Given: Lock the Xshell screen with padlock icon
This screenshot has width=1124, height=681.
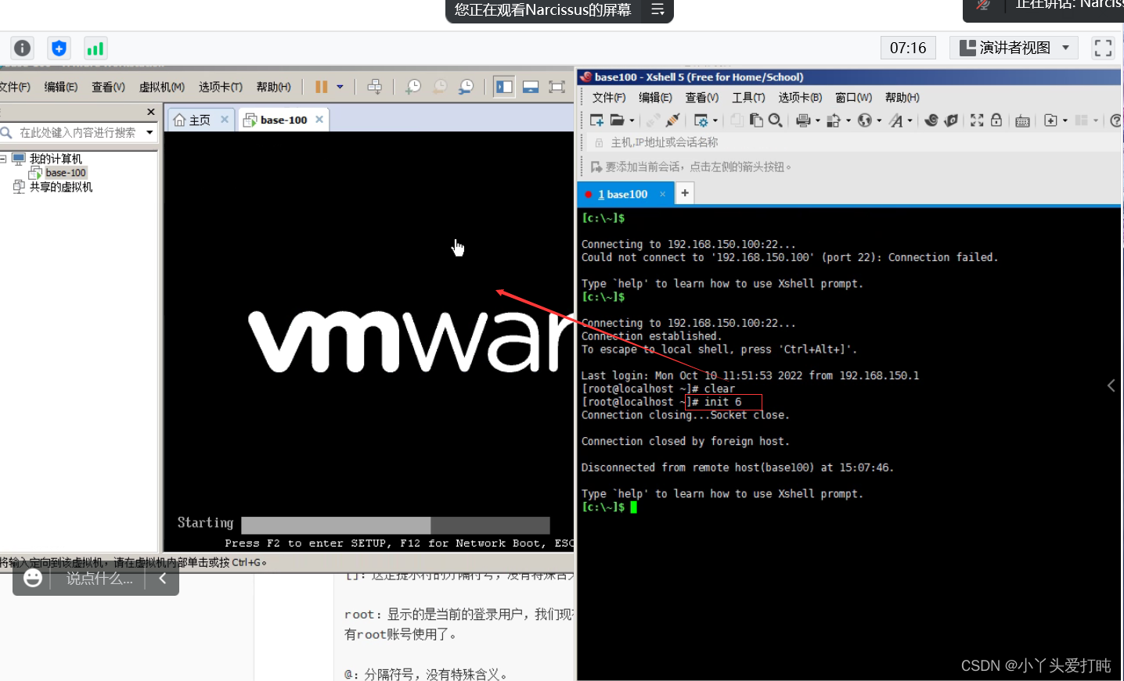Looking at the screenshot, I should click(x=996, y=120).
